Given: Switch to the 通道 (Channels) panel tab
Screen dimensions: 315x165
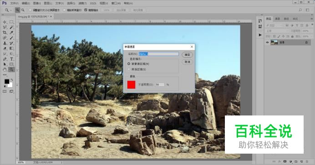Looking at the screenshot, I should coord(277,19).
